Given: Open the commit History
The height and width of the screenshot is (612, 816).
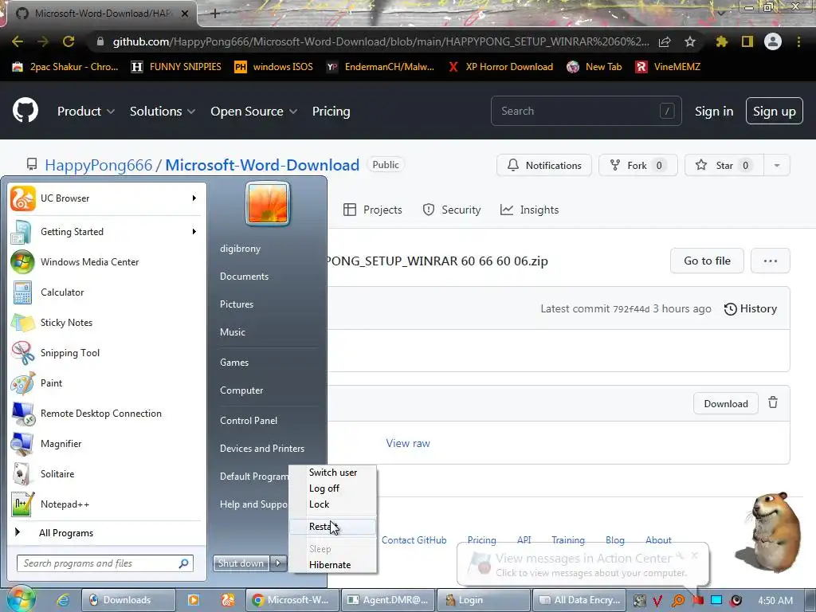Looking at the screenshot, I should coord(751,308).
